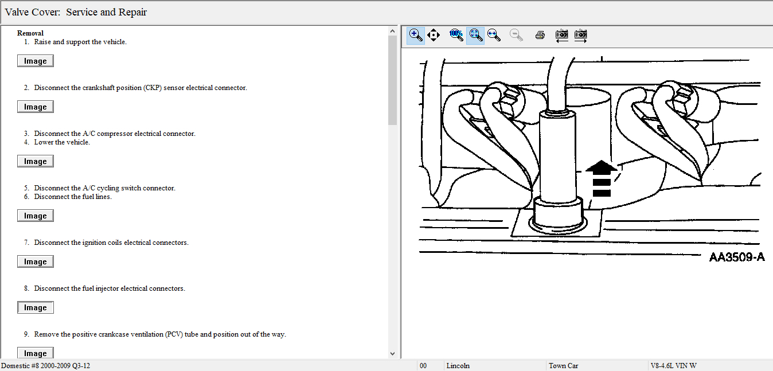Toggle fit image to window

click(x=475, y=35)
